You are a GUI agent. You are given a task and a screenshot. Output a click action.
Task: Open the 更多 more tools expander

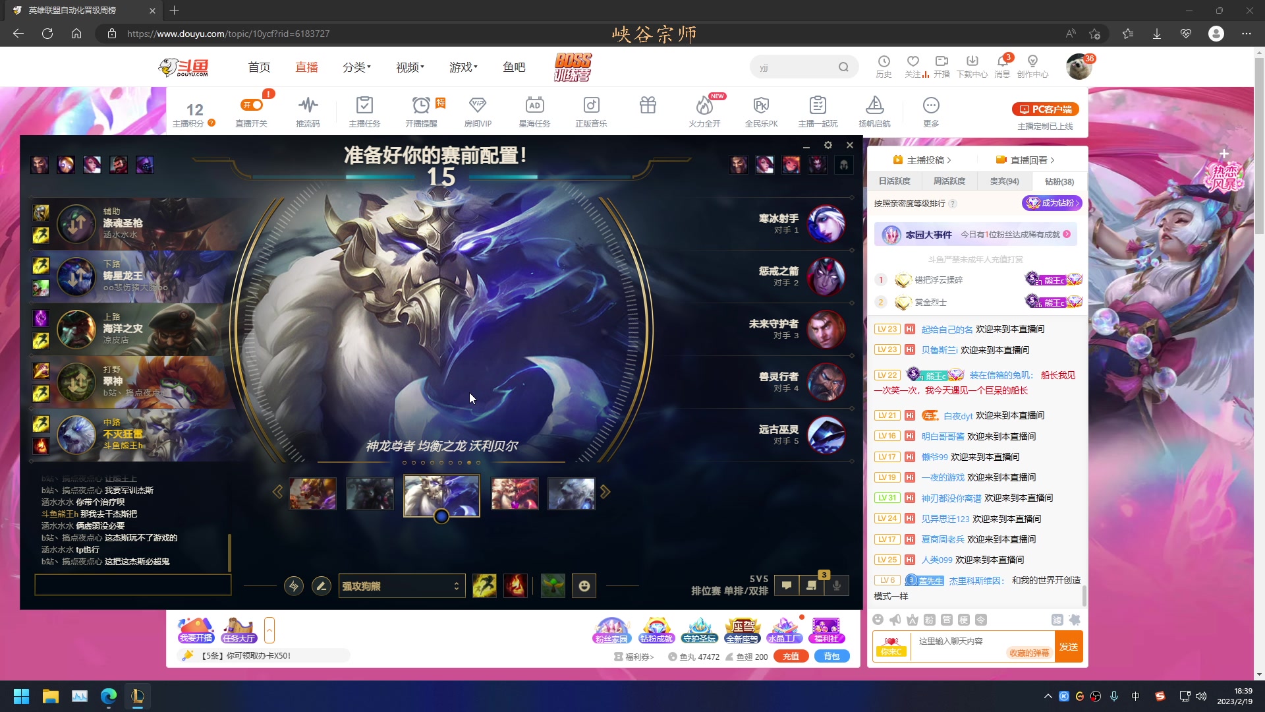coord(932,111)
